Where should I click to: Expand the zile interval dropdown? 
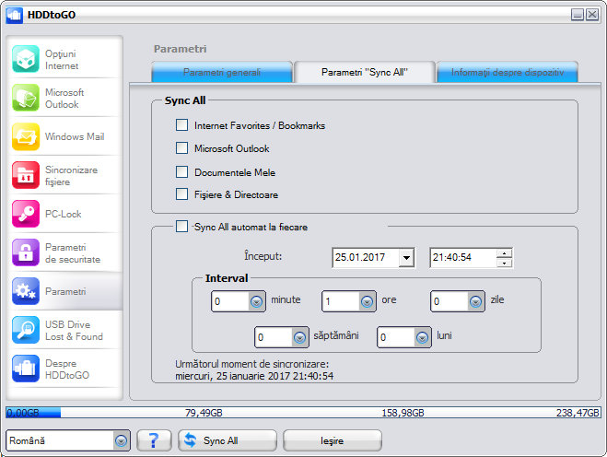(x=475, y=301)
